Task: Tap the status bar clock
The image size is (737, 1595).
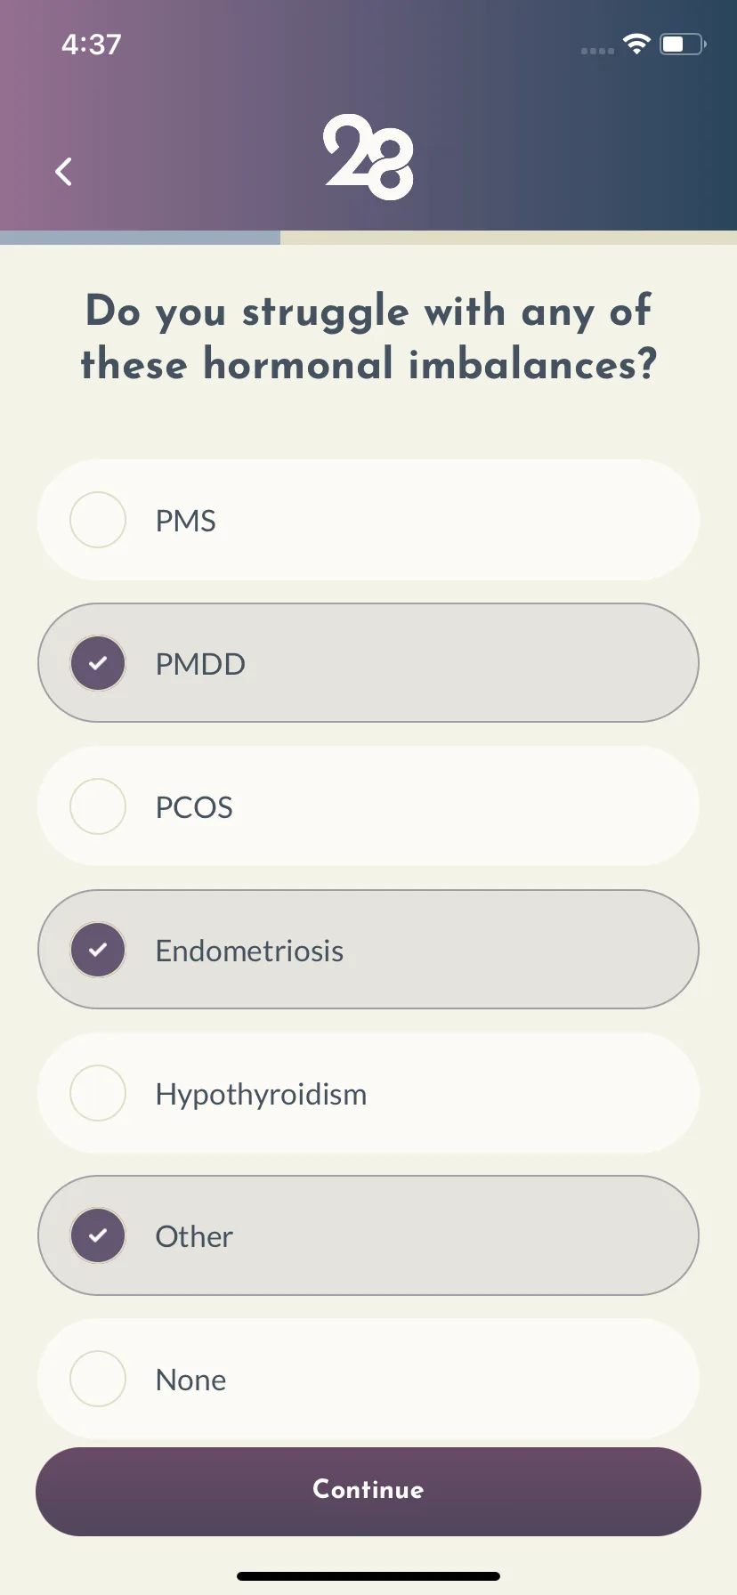Action: pos(92,44)
